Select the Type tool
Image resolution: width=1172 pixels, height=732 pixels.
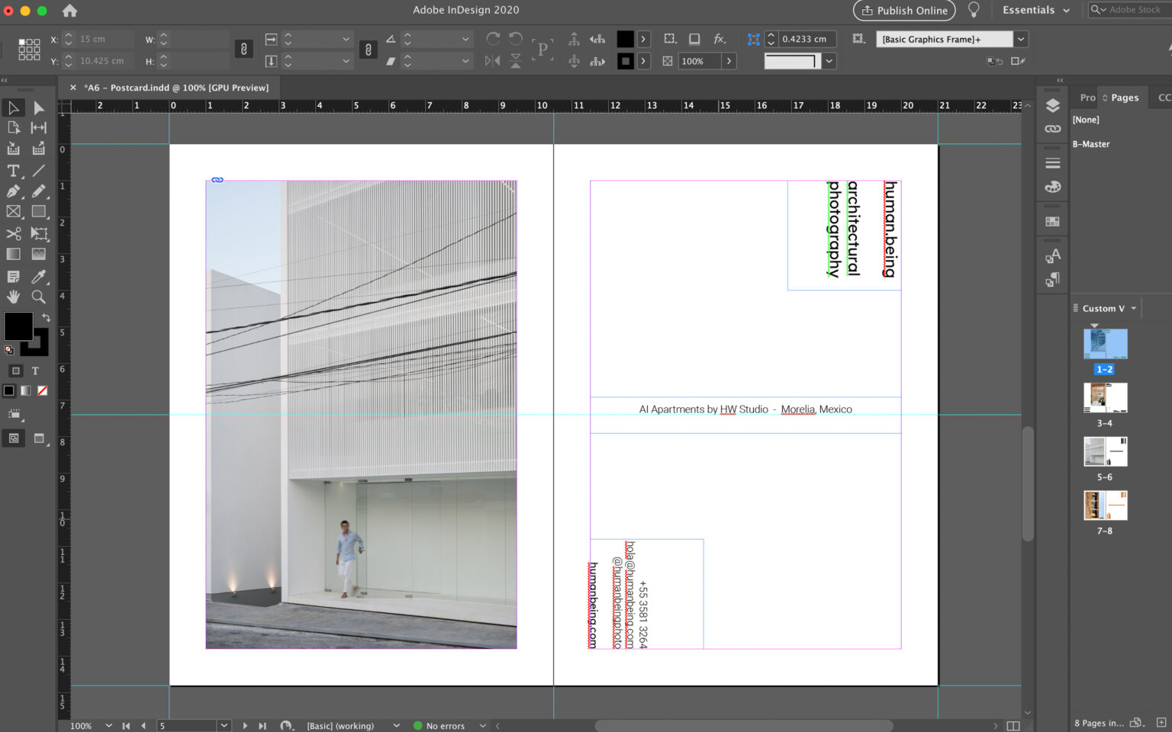[x=13, y=171]
